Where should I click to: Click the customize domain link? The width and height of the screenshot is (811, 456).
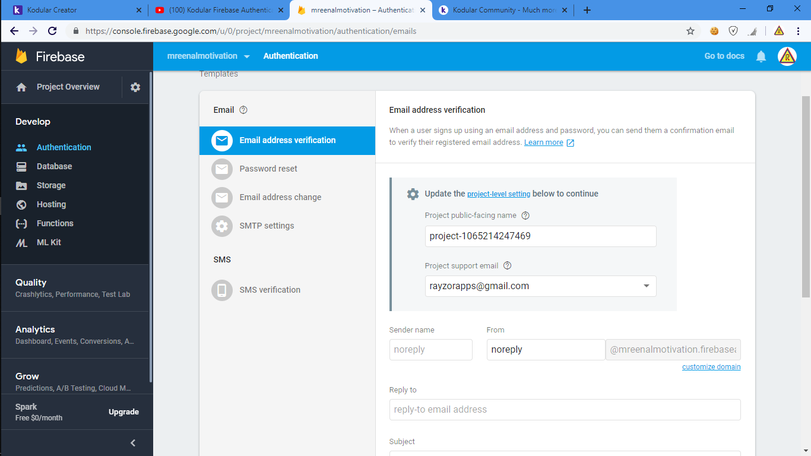point(711,367)
